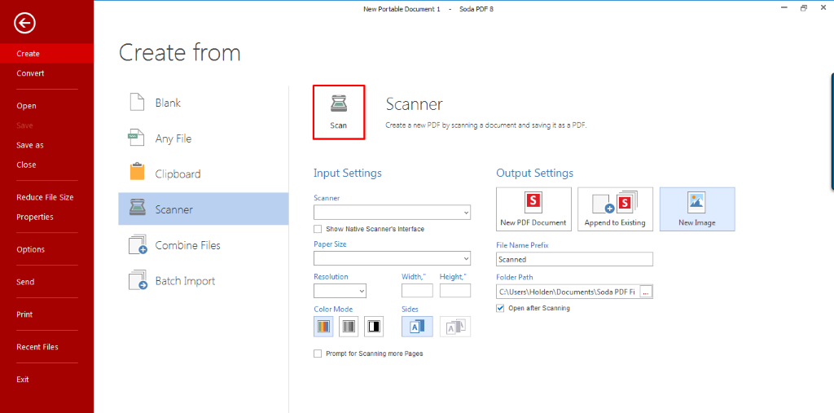This screenshot has width=834, height=413.
Task: Choose the Clipboard icon
Action: (137, 173)
